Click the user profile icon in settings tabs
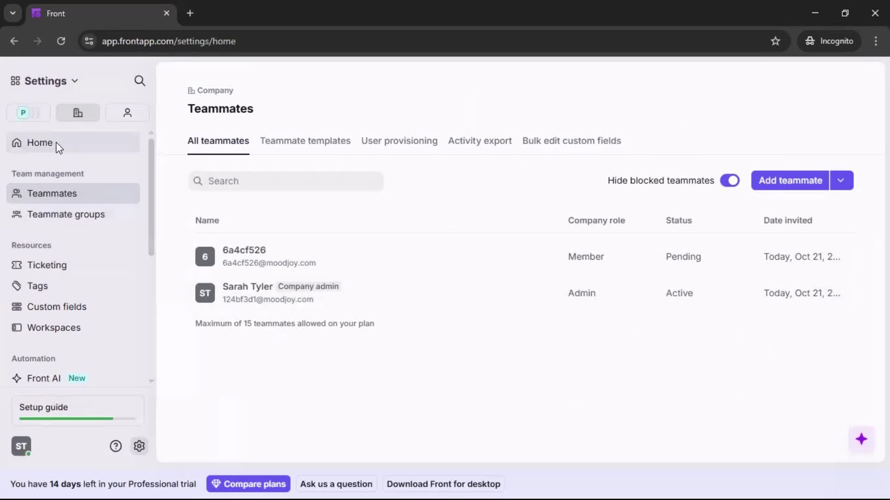The image size is (890, 500). pyautogui.click(x=127, y=112)
